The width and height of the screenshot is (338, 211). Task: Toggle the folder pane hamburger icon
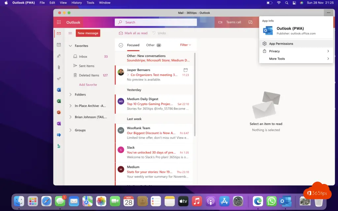[x=70, y=33]
